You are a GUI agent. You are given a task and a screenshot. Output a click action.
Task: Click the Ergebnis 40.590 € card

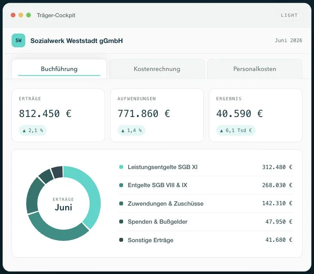(x=256, y=115)
